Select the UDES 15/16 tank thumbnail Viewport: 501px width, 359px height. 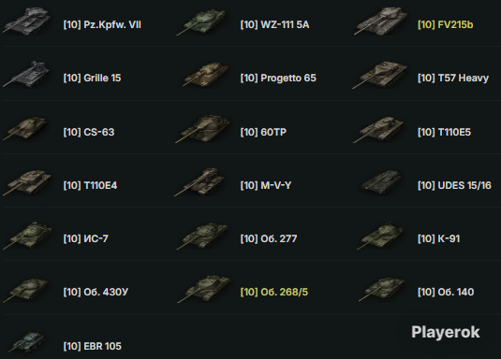coord(381,182)
